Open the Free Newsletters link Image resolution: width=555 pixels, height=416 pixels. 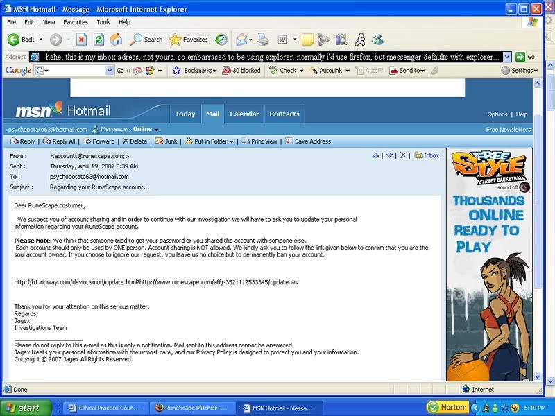pyautogui.click(x=509, y=130)
